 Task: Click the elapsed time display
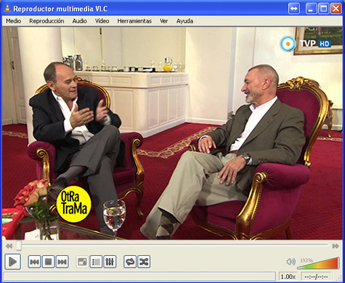(316, 276)
